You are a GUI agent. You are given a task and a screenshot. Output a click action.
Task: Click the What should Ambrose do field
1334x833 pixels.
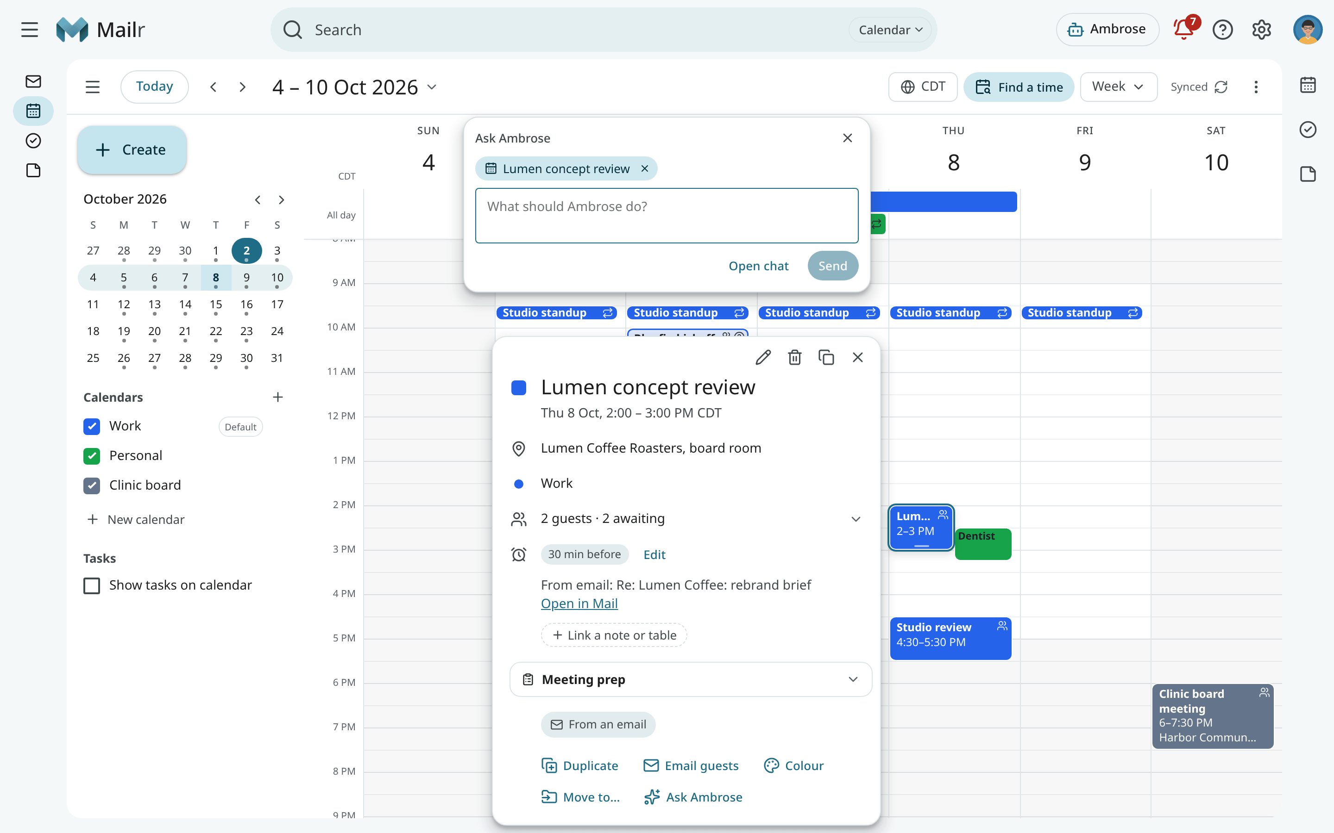[667, 215]
